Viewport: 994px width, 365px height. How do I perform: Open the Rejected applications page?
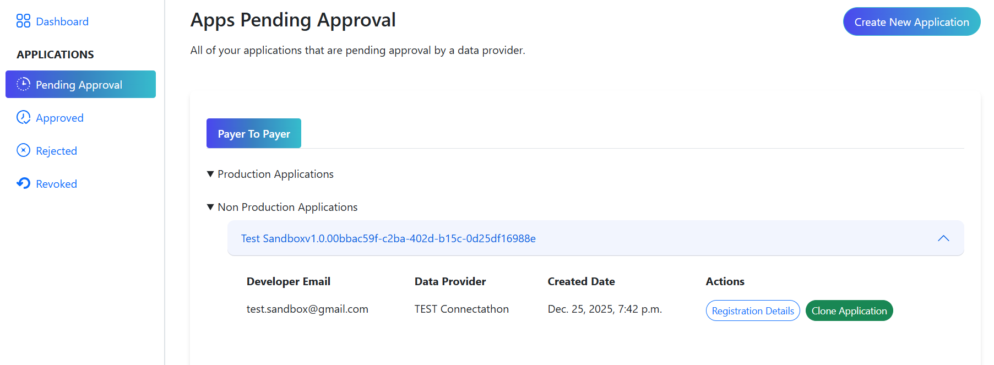point(56,151)
